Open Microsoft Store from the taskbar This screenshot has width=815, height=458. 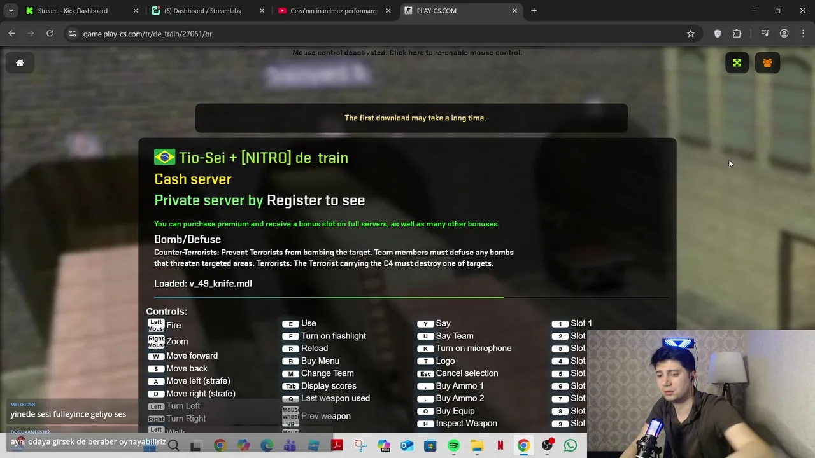coord(430,446)
